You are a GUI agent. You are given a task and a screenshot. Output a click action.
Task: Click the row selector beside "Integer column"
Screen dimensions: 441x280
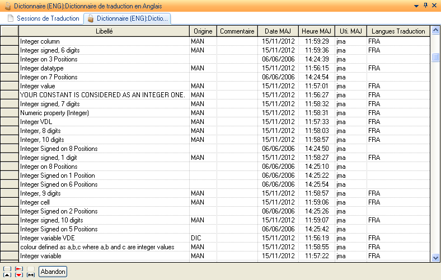pos(10,41)
